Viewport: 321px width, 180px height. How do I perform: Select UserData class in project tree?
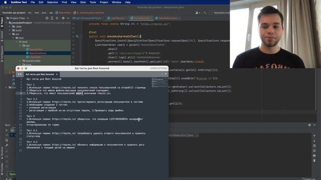coord(35,57)
